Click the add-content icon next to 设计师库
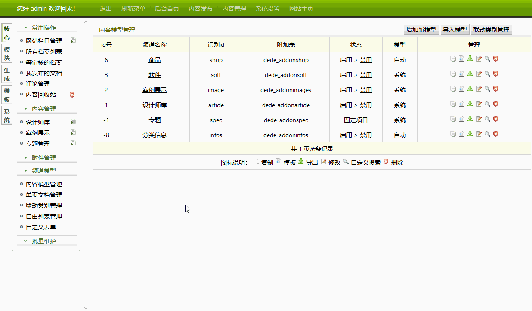The height and width of the screenshot is (311, 532). (x=73, y=121)
